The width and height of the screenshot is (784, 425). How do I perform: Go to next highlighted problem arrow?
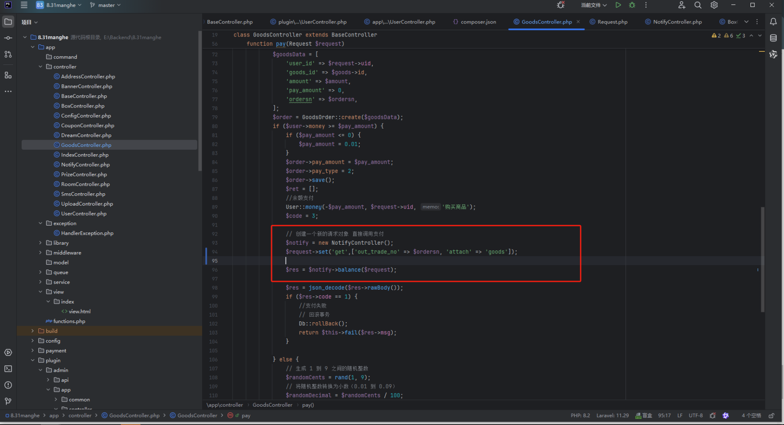pyautogui.click(x=760, y=36)
